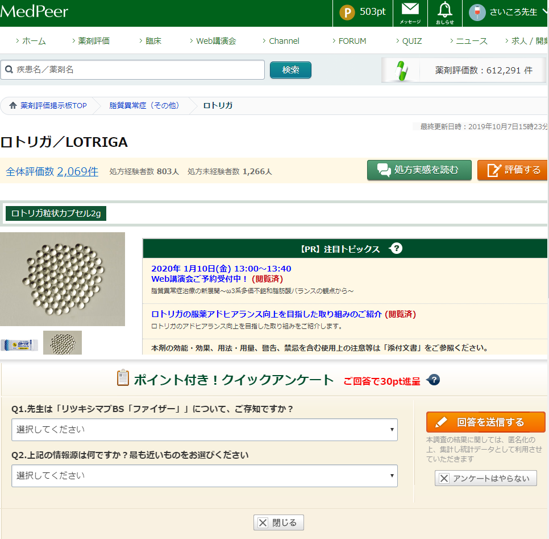Click the home icon in breadcrumb
Viewport: 549px width, 539px height.
(13, 105)
